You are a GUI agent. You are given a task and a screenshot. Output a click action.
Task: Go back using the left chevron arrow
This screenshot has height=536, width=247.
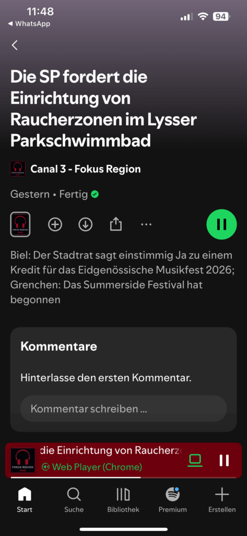click(15, 45)
